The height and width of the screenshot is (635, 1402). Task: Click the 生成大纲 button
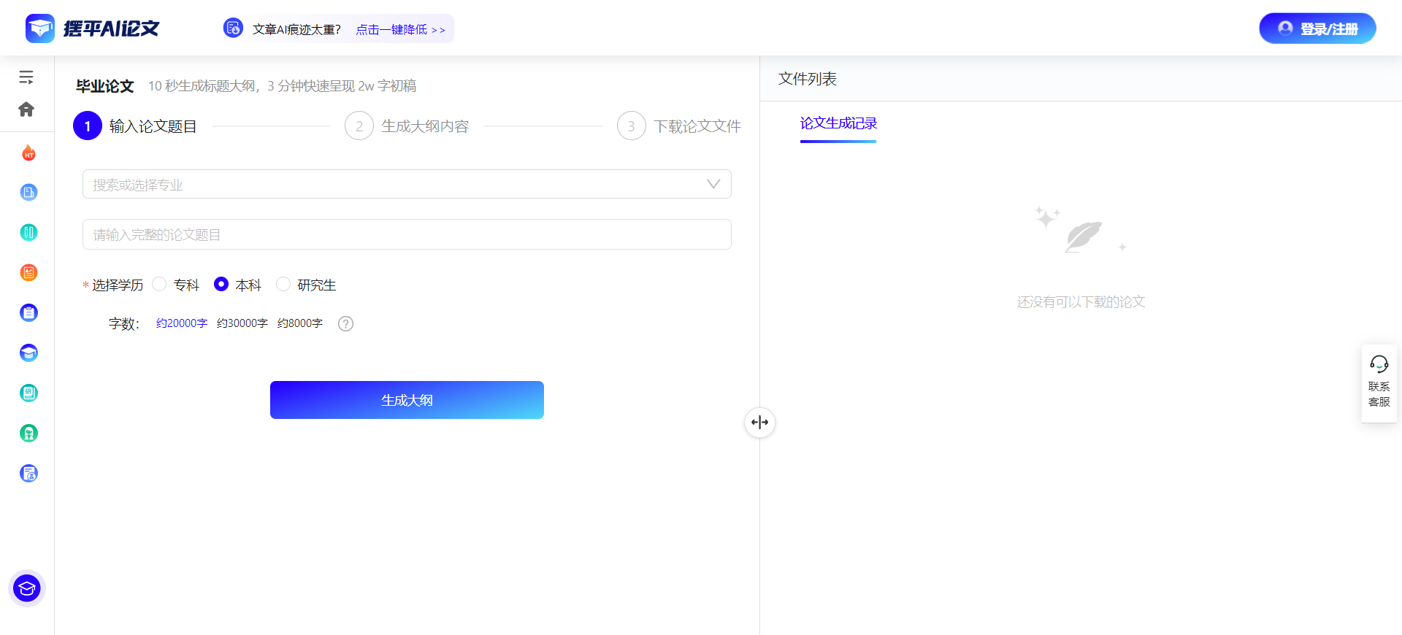(x=407, y=400)
